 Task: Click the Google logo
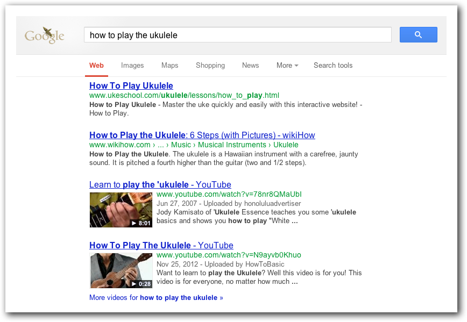(x=44, y=35)
